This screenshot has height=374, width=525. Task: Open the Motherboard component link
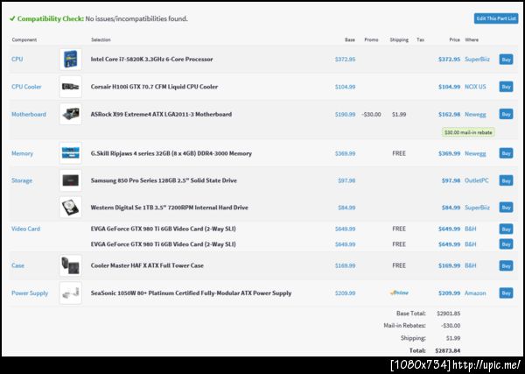coord(29,114)
